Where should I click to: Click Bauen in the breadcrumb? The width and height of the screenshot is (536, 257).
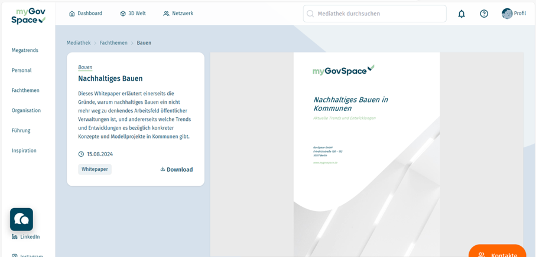pos(144,43)
